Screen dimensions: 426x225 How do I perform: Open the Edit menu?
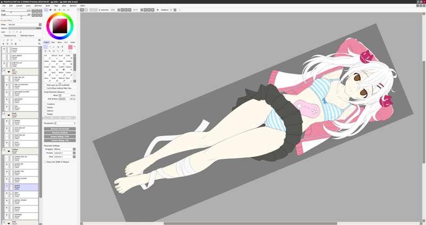(11, 5)
